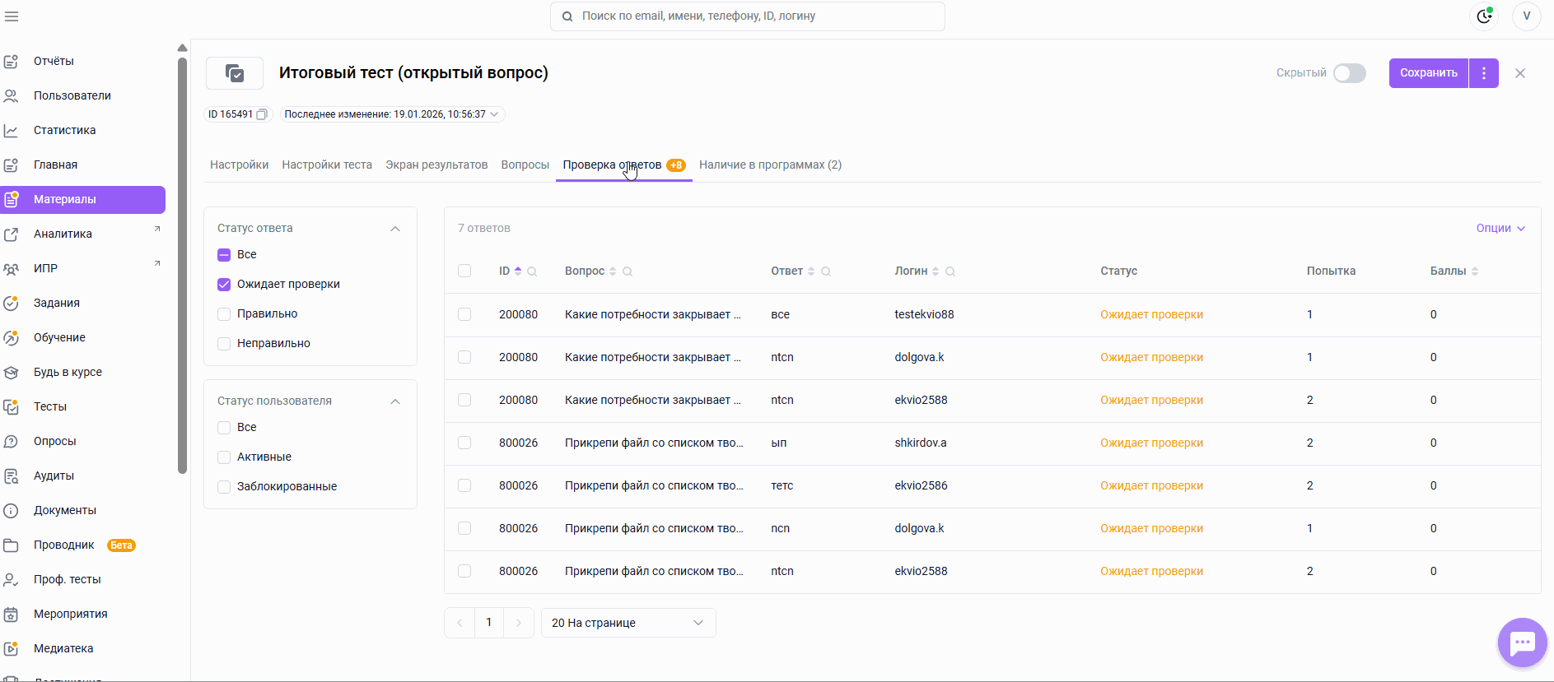The image size is (1554, 682).
Task: Open Тесты in the sidebar
Action: (x=50, y=406)
